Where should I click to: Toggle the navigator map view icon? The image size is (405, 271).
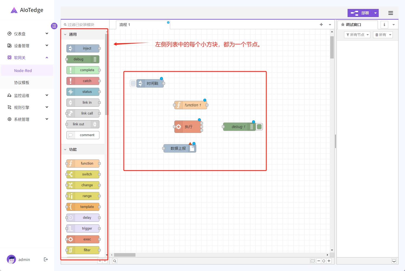(313, 261)
